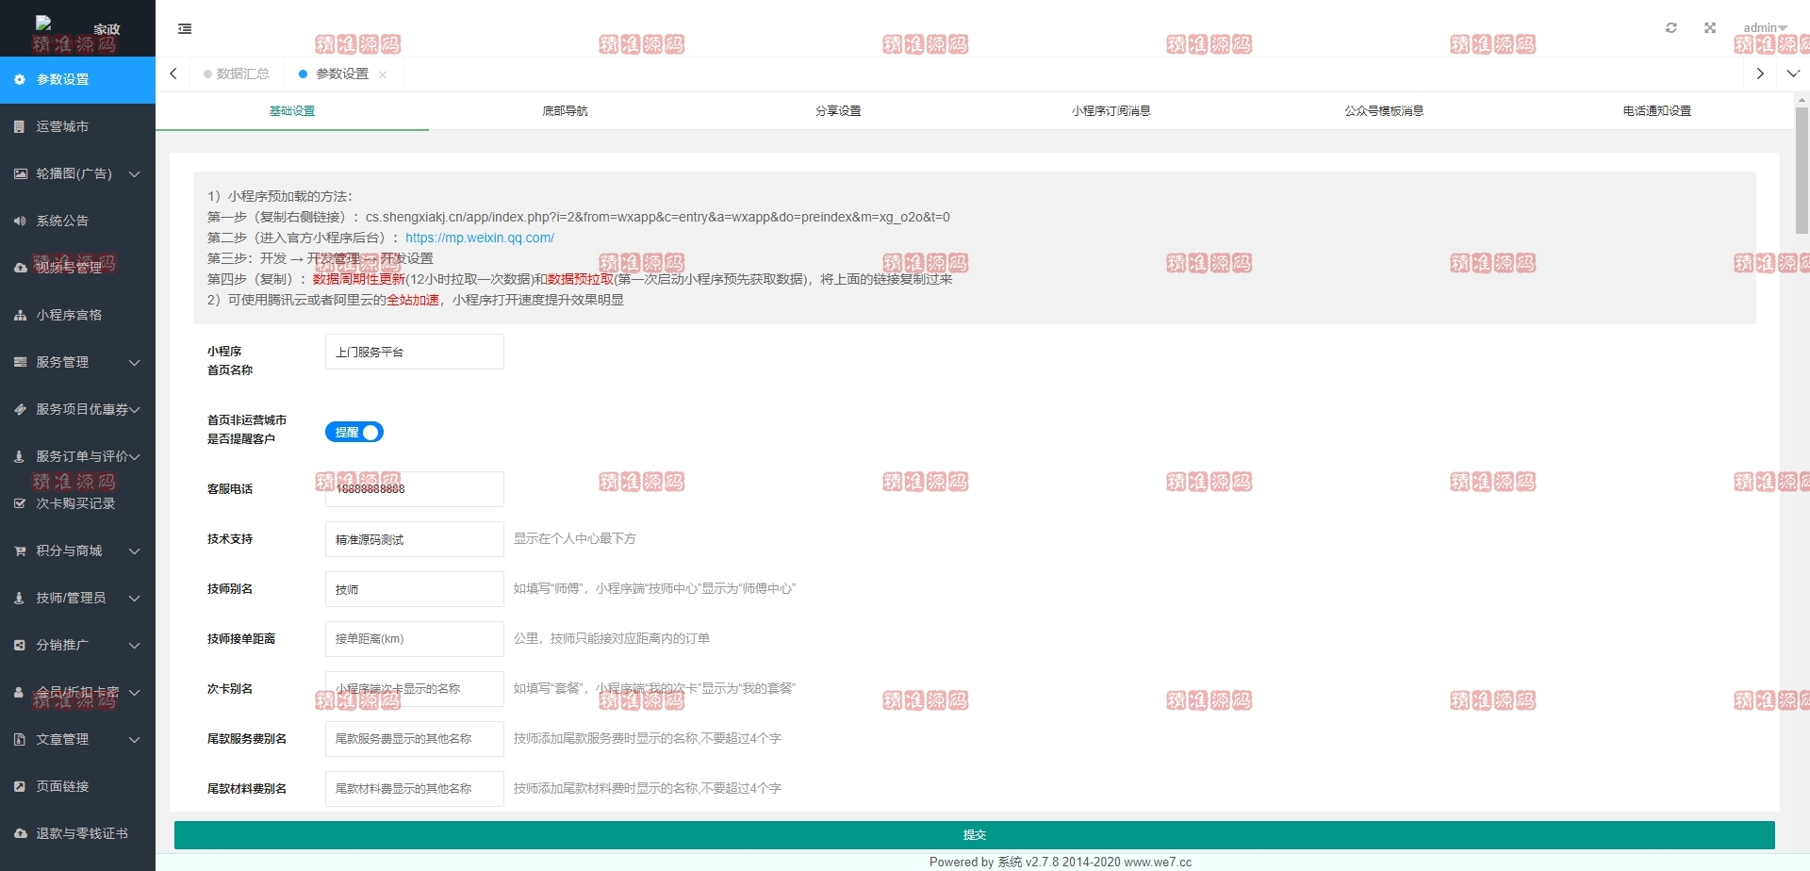
Task: Click the 文章管理 document icon
Action: click(20, 739)
